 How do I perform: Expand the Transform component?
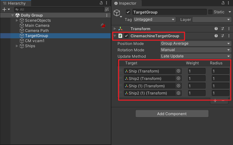[115, 29]
